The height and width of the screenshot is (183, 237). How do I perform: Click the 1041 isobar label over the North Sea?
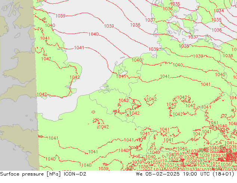pyautogui.click(x=79, y=48)
